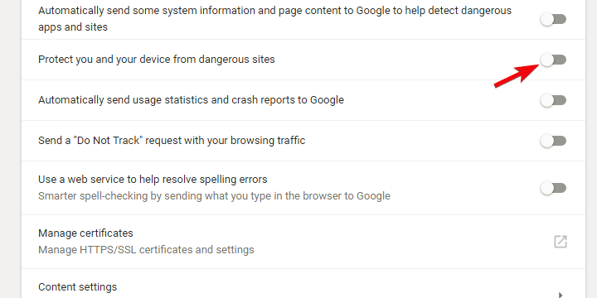597x298 pixels.
Task: Click Automatically send some system information label
Action: (275, 11)
